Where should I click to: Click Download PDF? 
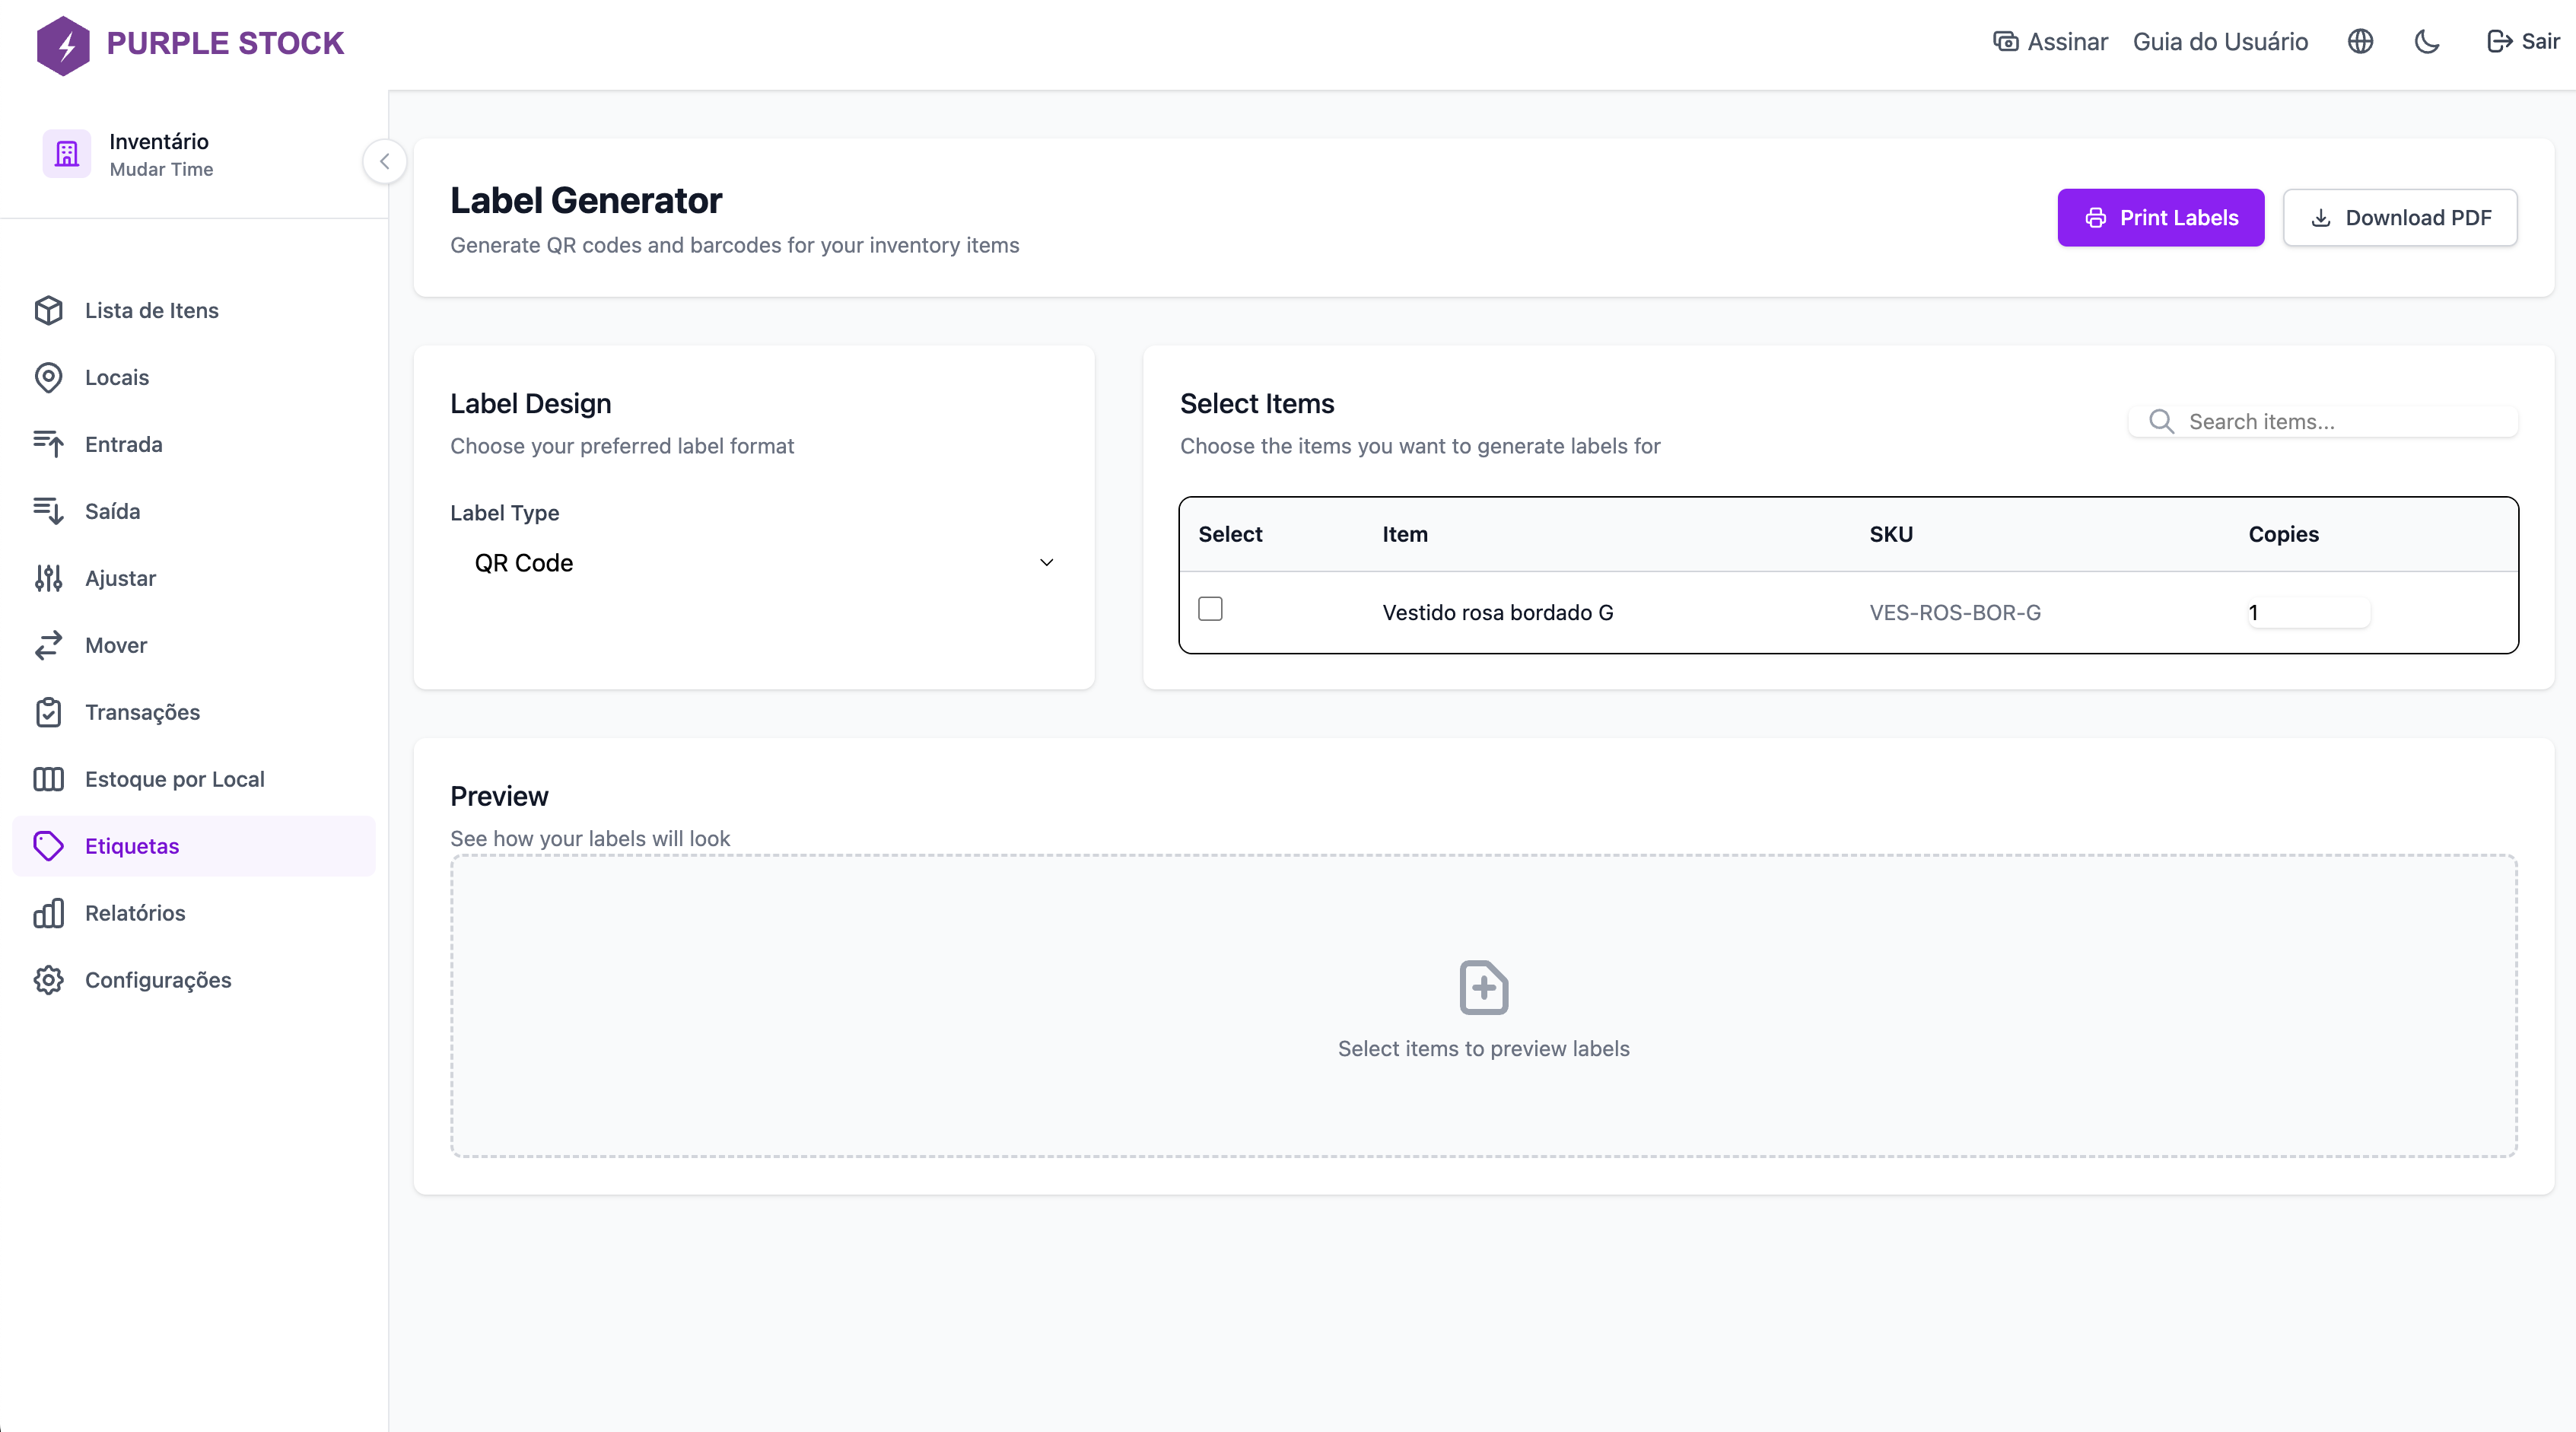tap(2400, 217)
